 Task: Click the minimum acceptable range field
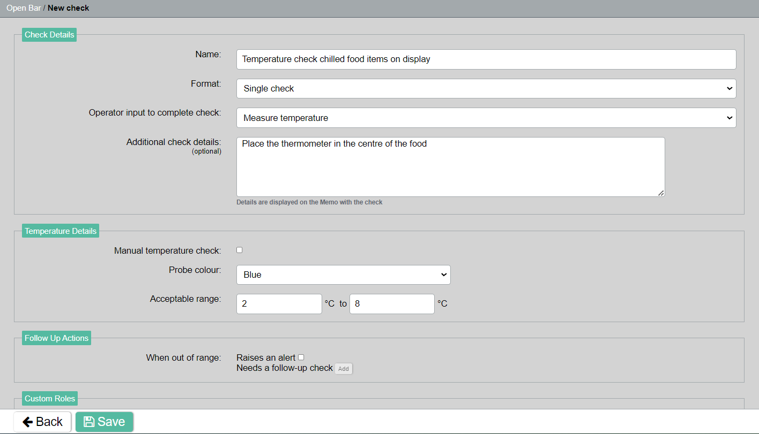tap(279, 303)
